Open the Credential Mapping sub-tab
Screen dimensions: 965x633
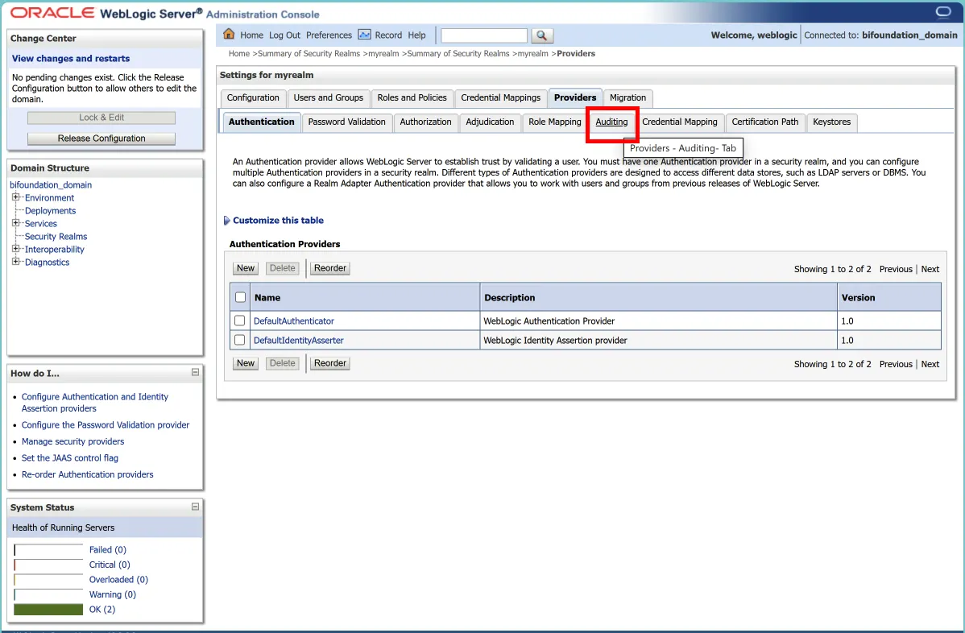tap(679, 122)
